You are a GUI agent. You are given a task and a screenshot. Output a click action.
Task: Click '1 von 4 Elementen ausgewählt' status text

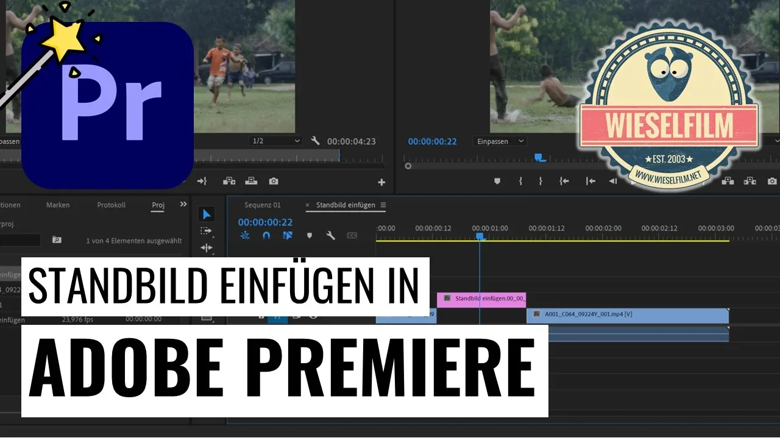coord(134,241)
